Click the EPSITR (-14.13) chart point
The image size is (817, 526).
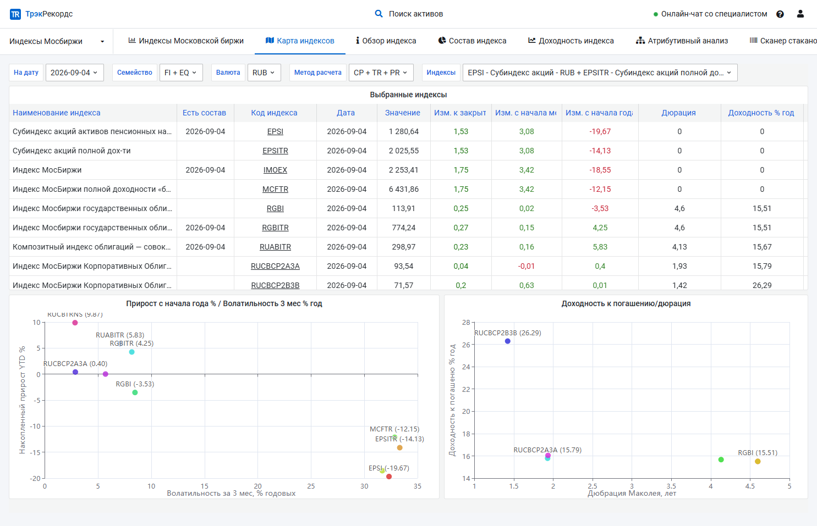click(399, 447)
